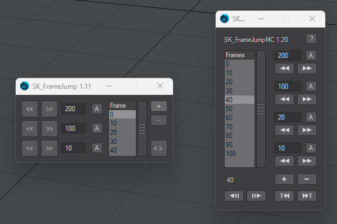The width and height of the screenshot is (337, 224).
Task: Fast-forward 100 frames in SK_FrameJumpMC
Action: pyautogui.click(x=307, y=99)
